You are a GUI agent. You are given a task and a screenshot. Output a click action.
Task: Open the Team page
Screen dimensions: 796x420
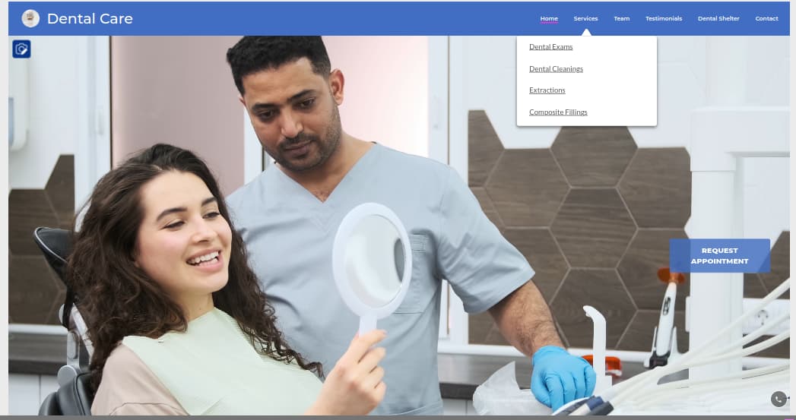(x=621, y=18)
